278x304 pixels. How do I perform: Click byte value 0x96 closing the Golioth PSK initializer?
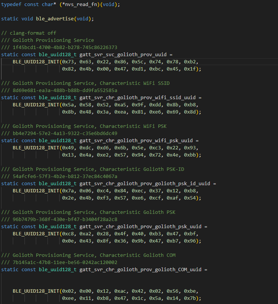click(x=190, y=241)
